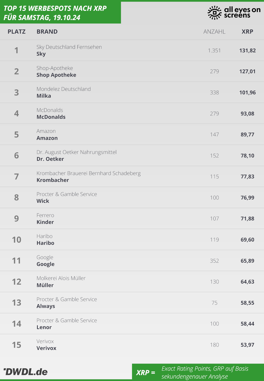The image size is (264, 381).
Task: Click the Dr. Oetker brand name
Action: click(50, 159)
